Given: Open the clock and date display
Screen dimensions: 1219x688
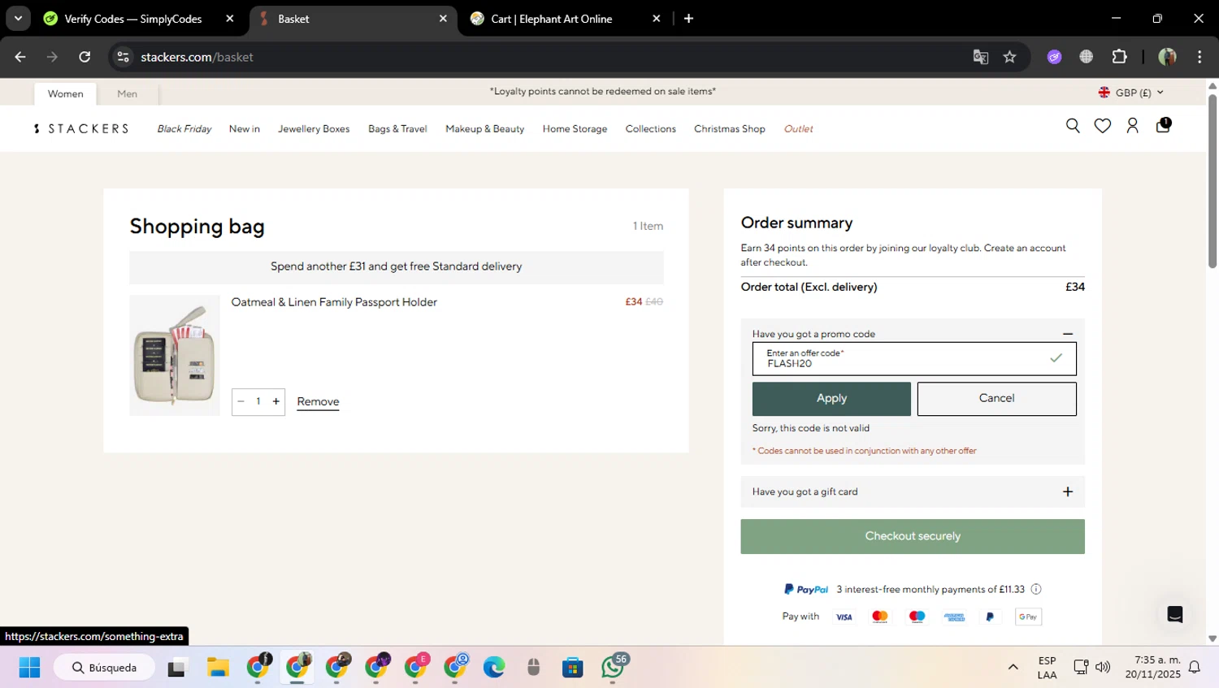Looking at the screenshot, I should click(1152, 668).
